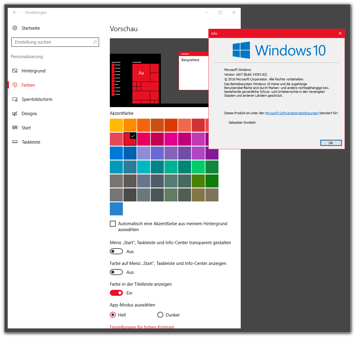Minimize the Einstellungen window
The width and height of the screenshot is (355, 337).
(207, 12)
